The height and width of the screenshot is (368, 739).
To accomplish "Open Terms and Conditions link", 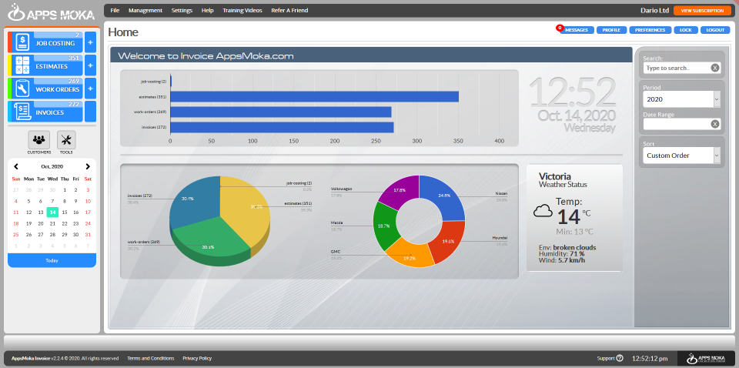I will tap(150, 358).
